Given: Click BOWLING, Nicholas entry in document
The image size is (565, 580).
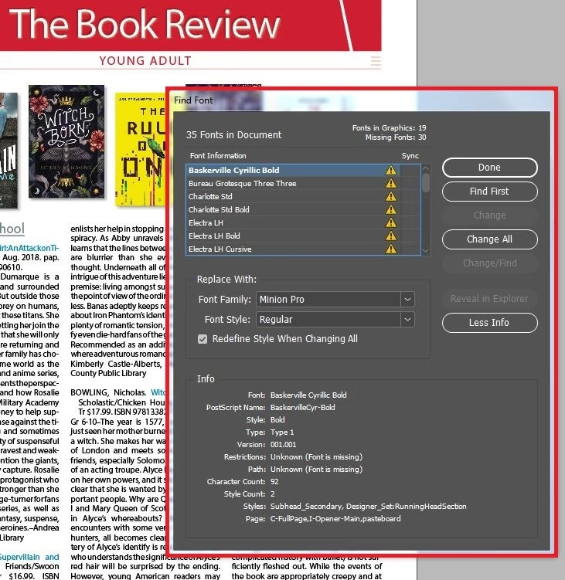Looking at the screenshot, I should [x=108, y=392].
